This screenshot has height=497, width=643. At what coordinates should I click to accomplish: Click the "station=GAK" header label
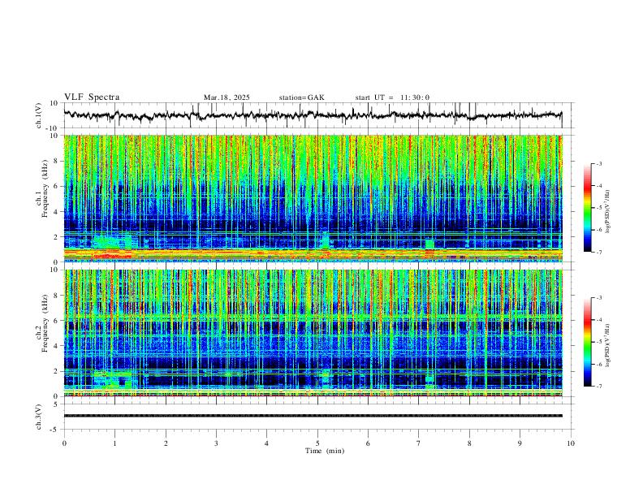[301, 97]
